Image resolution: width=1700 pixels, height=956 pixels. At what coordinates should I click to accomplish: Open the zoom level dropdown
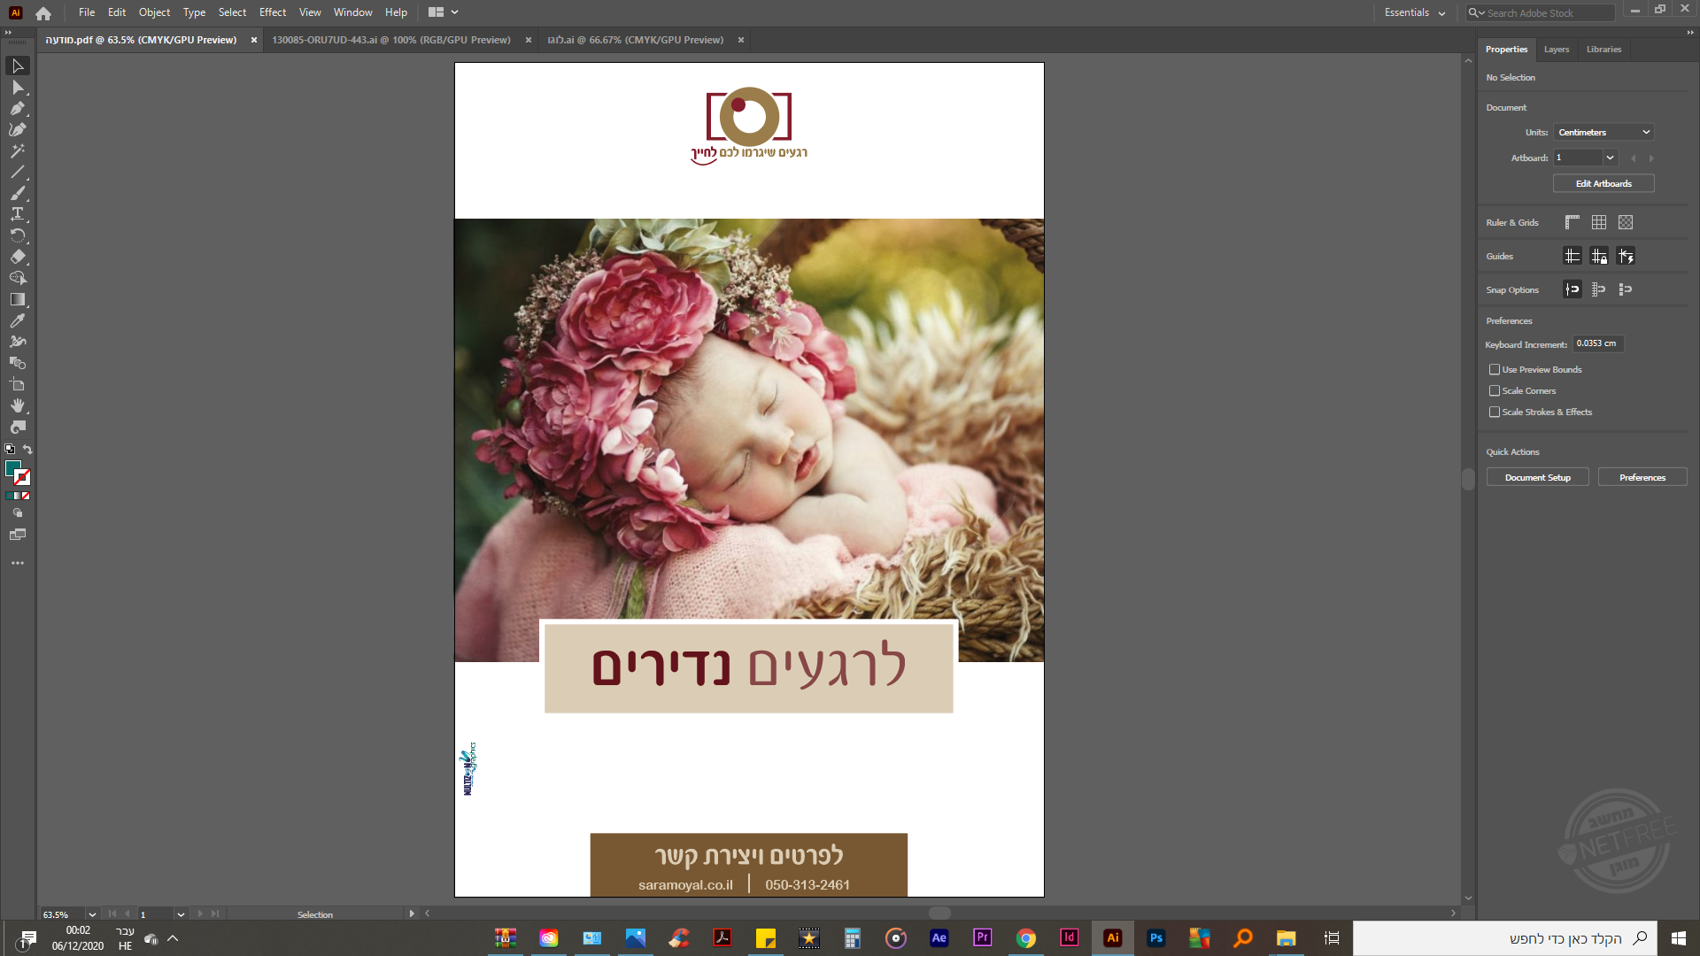click(92, 914)
